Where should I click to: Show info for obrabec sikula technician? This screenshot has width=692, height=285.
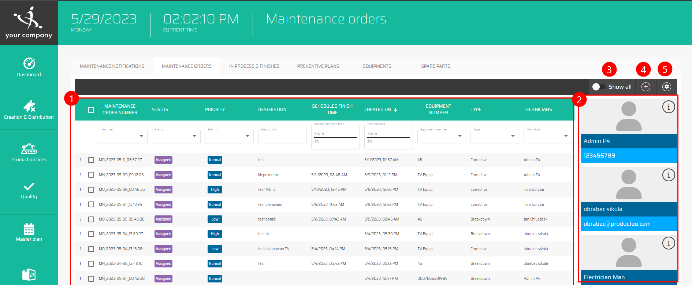click(x=668, y=175)
